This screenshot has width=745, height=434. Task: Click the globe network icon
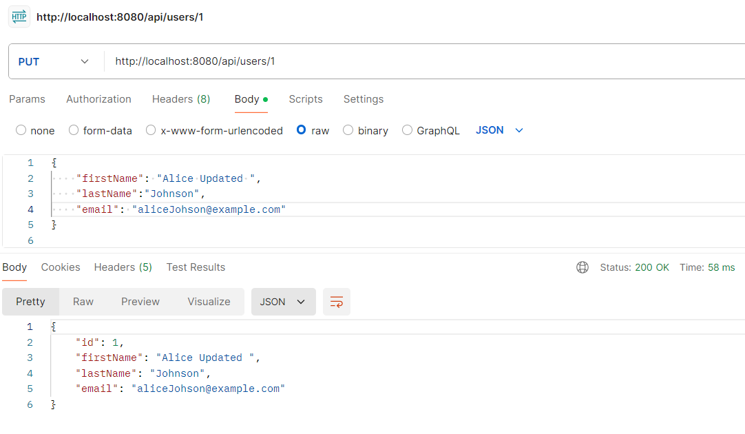click(583, 267)
